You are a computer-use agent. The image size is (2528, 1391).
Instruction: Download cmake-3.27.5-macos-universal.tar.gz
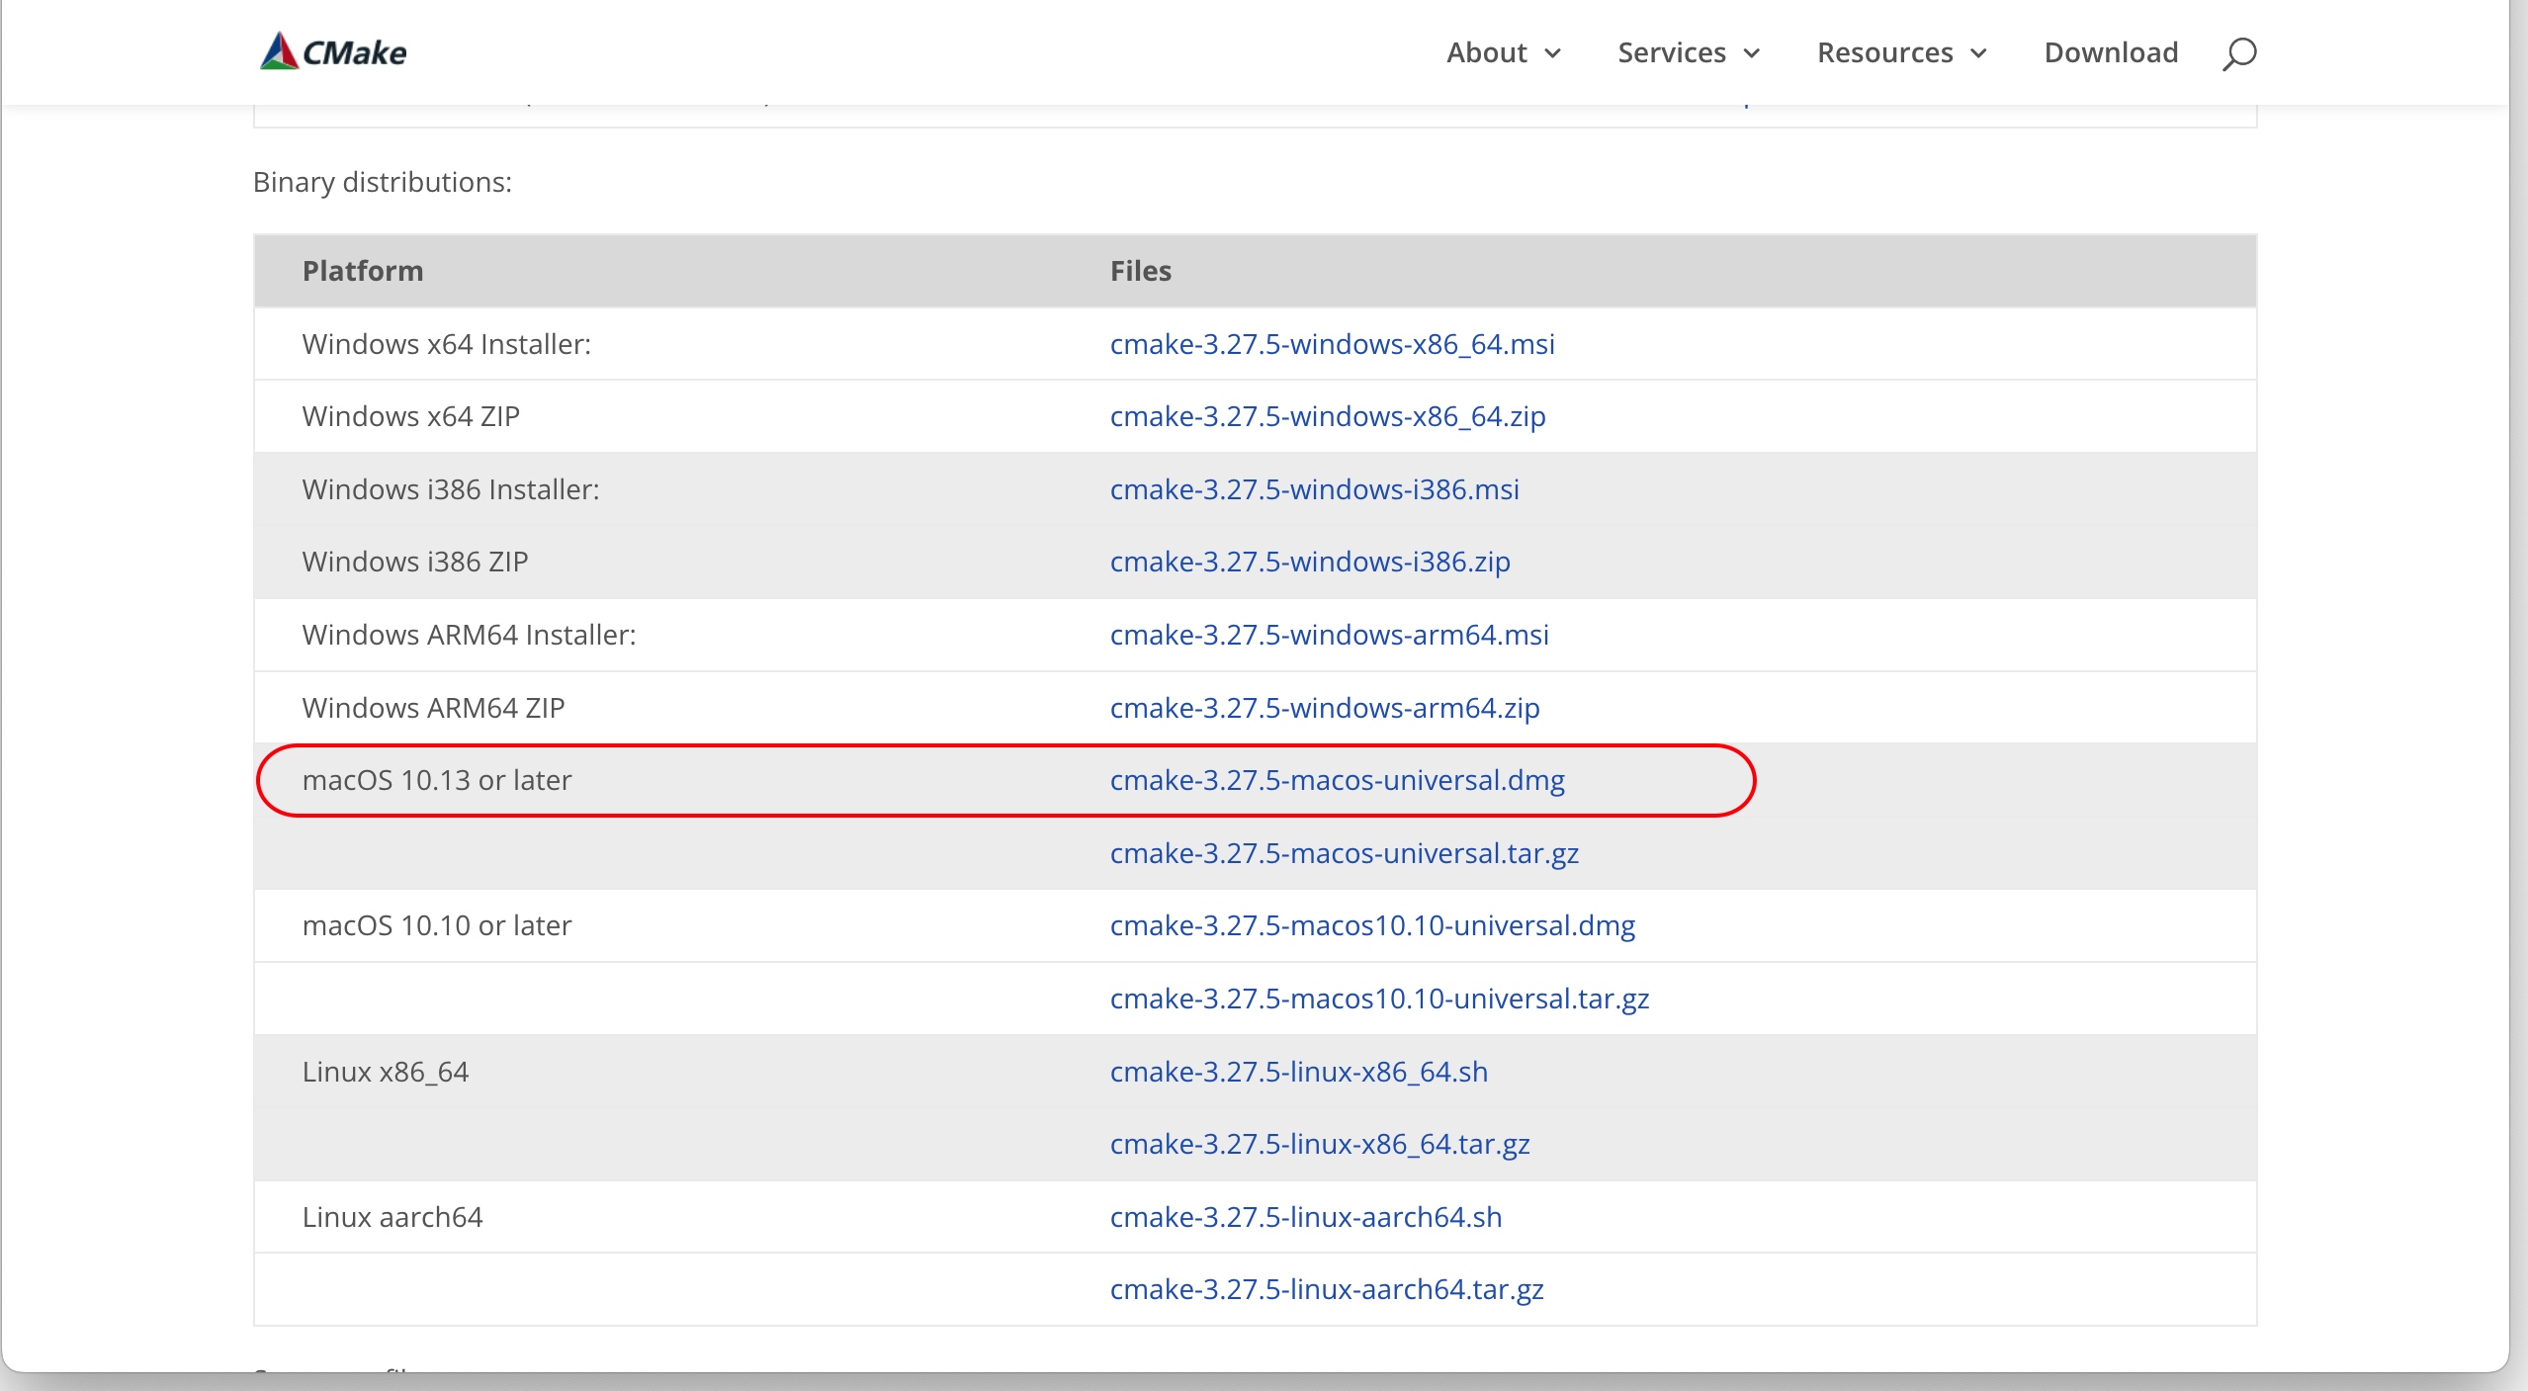tap(1344, 853)
